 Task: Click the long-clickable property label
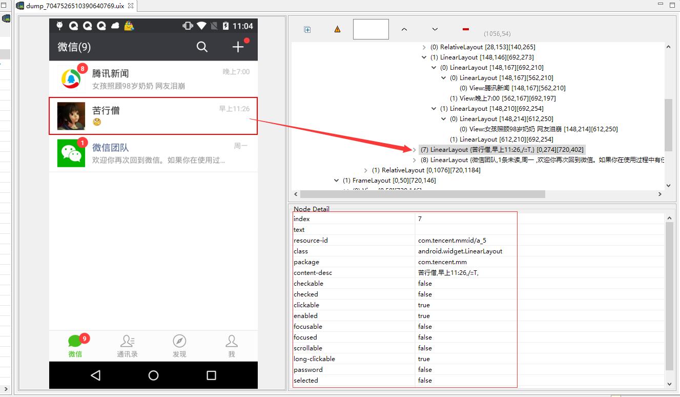click(x=314, y=359)
